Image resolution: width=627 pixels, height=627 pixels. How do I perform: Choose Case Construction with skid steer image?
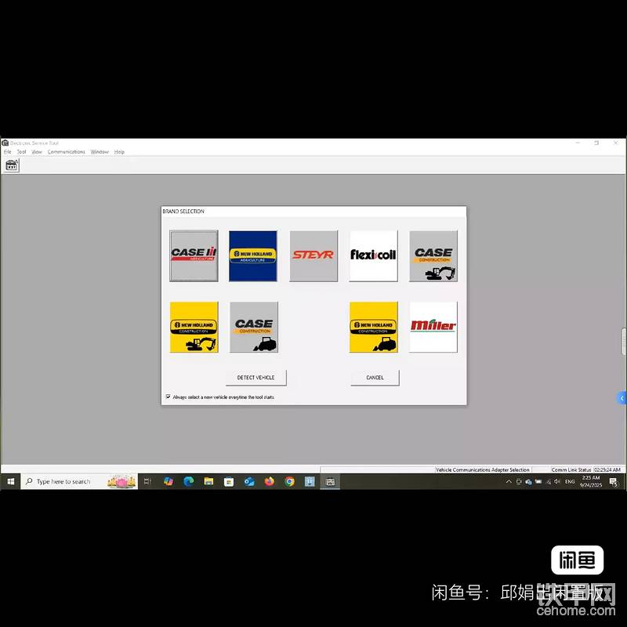pos(253,327)
